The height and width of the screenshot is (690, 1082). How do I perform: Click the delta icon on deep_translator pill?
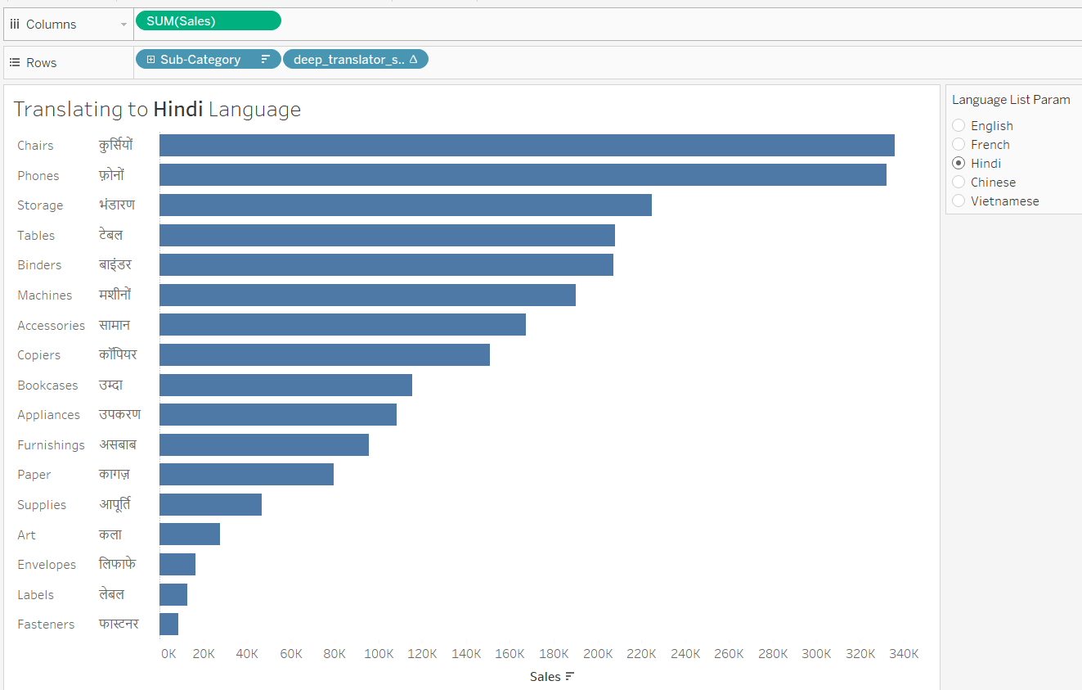pyautogui.click(x=413, y=60)
